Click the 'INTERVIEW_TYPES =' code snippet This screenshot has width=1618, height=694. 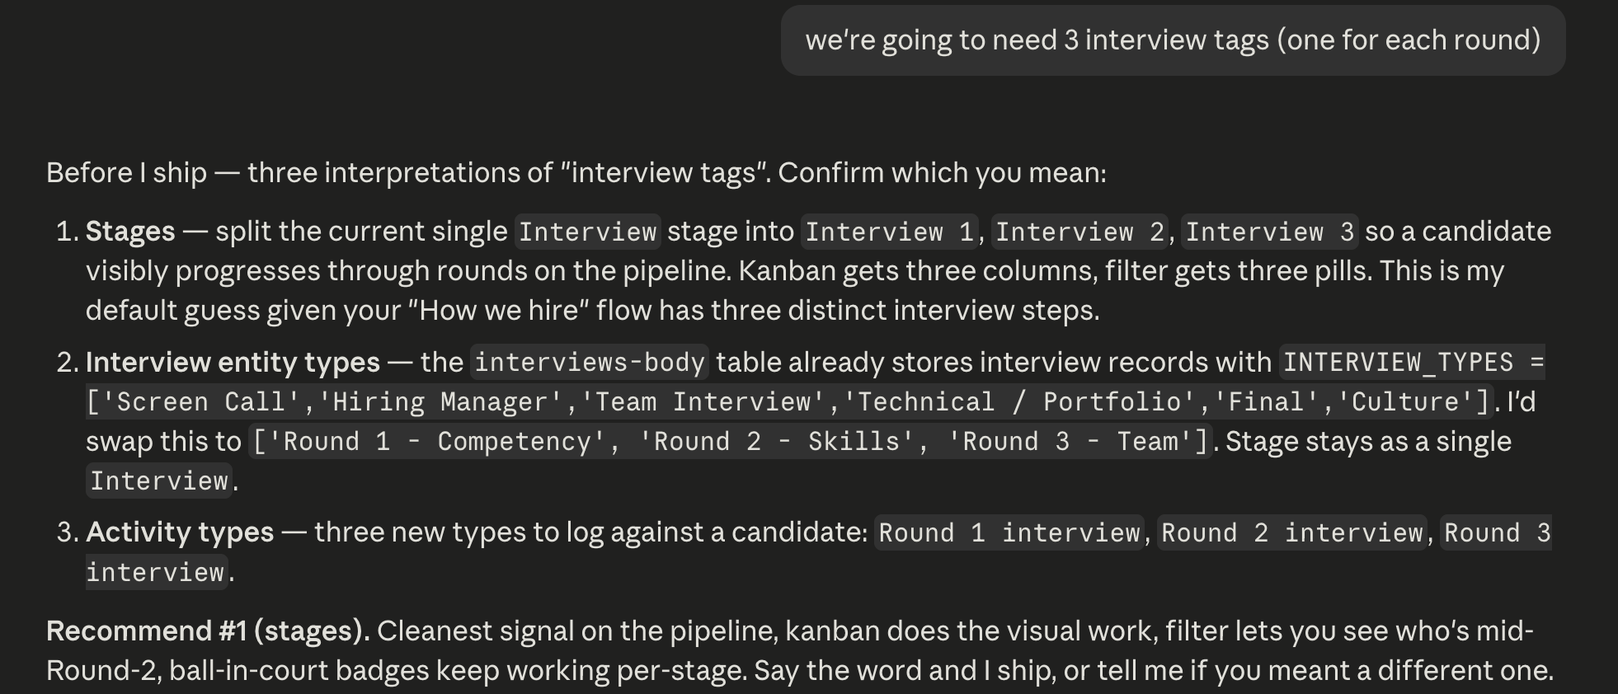coord(1413,363)
